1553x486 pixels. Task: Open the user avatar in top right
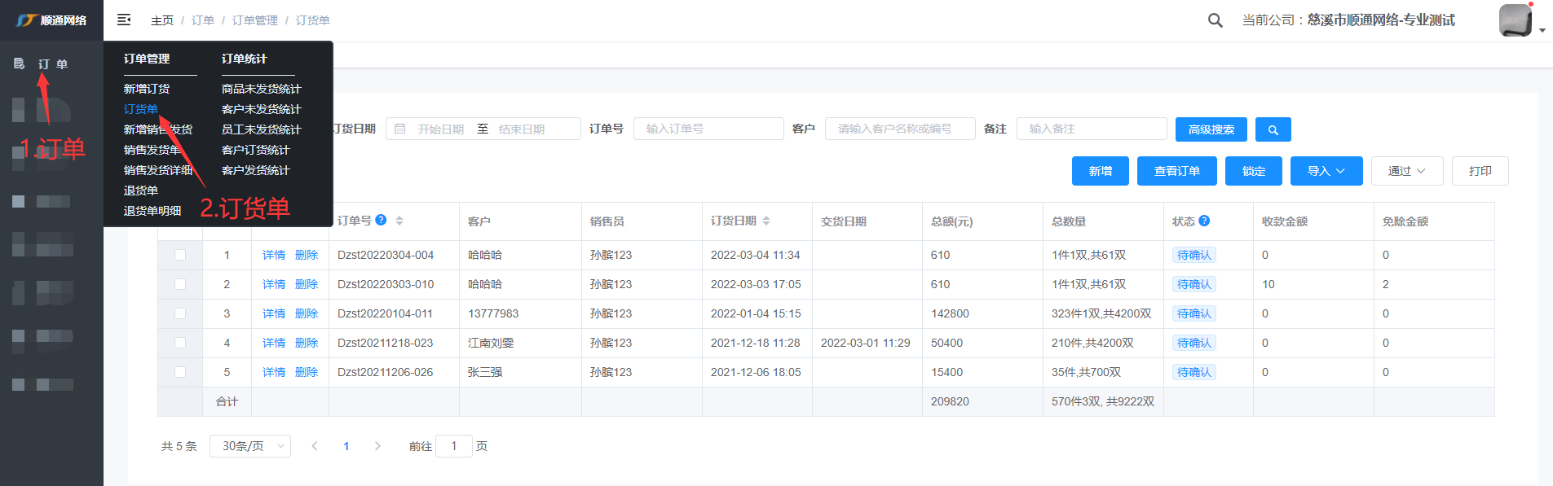click(1515, 20)
